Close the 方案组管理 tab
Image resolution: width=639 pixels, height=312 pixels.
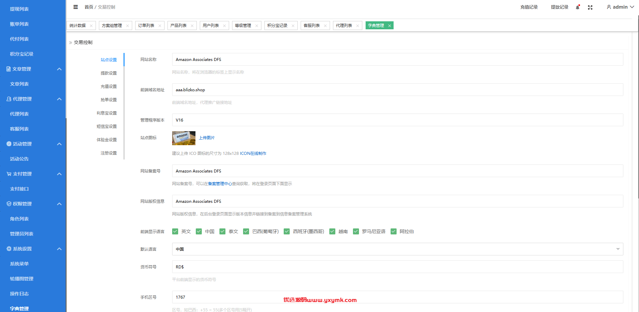click(x=128, y=26)
